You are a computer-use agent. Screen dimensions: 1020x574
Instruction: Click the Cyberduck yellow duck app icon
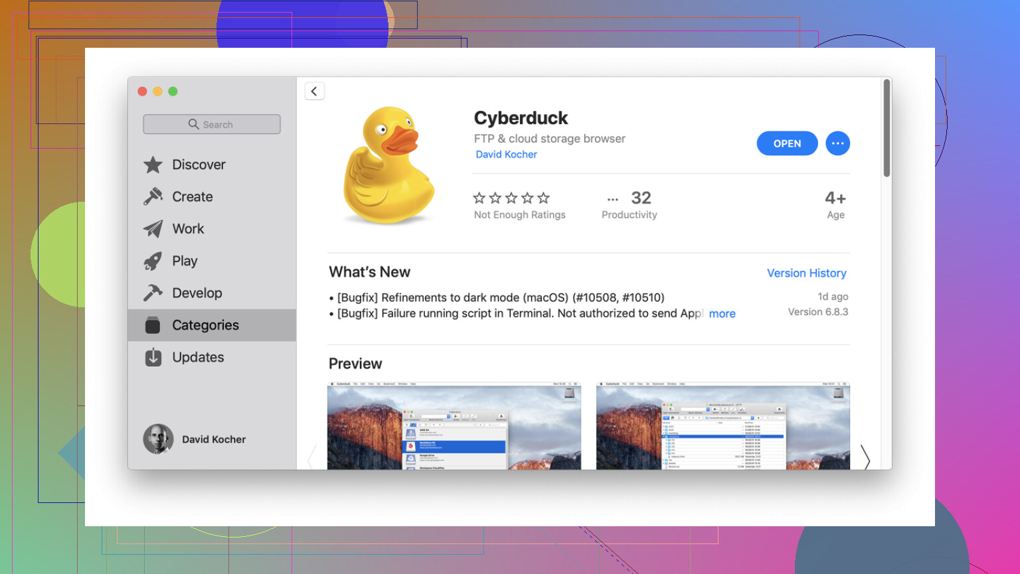click(388, 166)
